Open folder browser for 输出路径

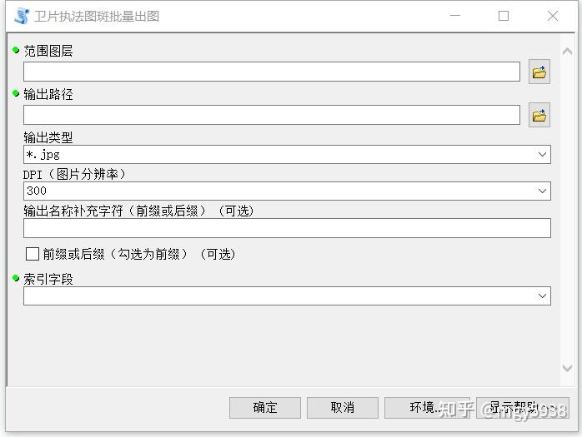click(539, 115)
